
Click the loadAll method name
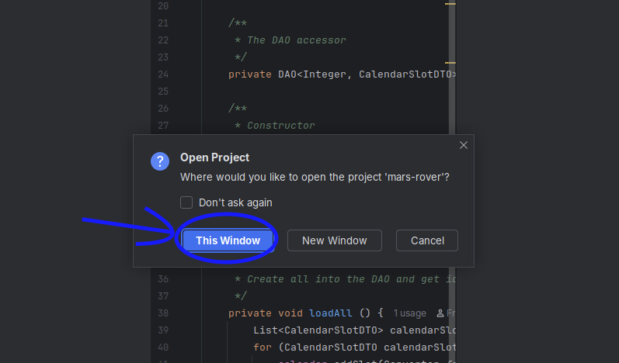(332, 313)
